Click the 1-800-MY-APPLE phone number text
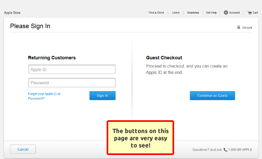 click(240, 150)
